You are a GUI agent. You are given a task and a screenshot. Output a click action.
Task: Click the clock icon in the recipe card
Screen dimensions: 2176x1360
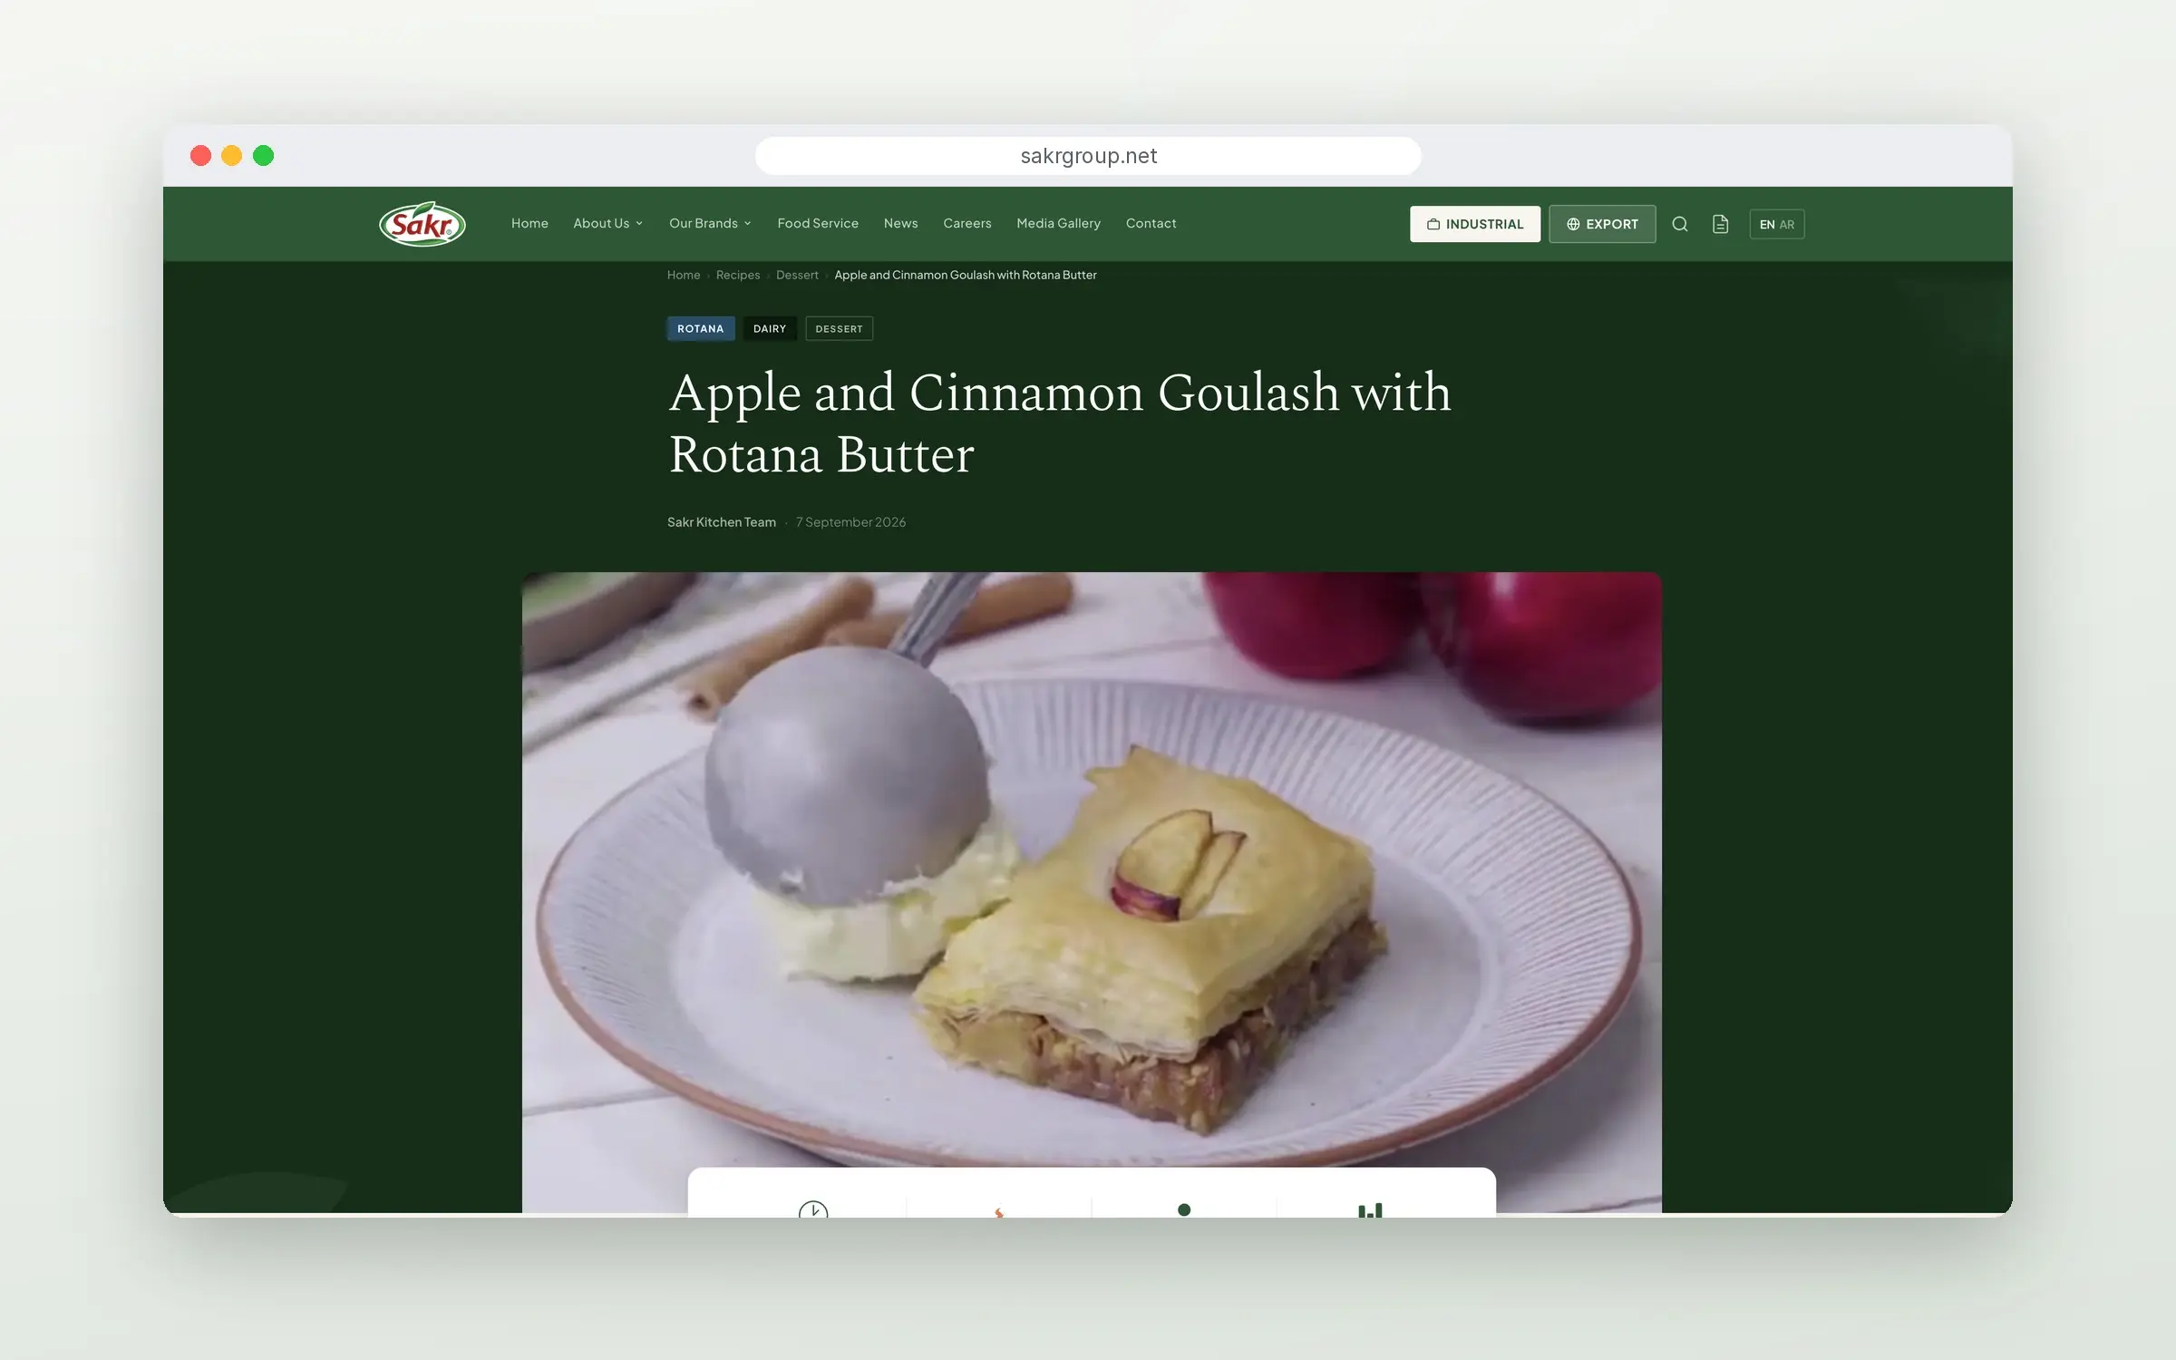click(813, 1209)
